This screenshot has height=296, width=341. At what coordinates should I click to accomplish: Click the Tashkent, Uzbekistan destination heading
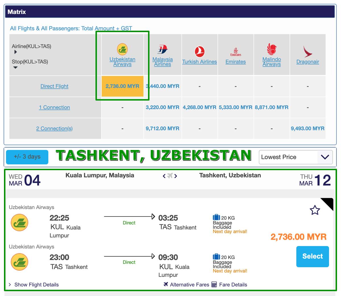(x=230, y=175)
